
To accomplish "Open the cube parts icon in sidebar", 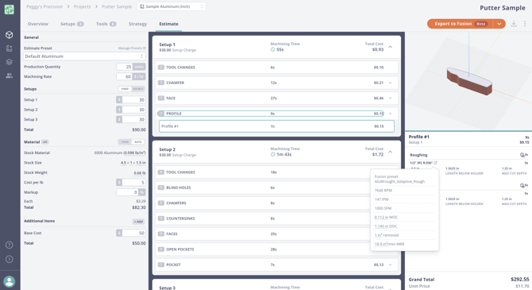I will (10, 35).
